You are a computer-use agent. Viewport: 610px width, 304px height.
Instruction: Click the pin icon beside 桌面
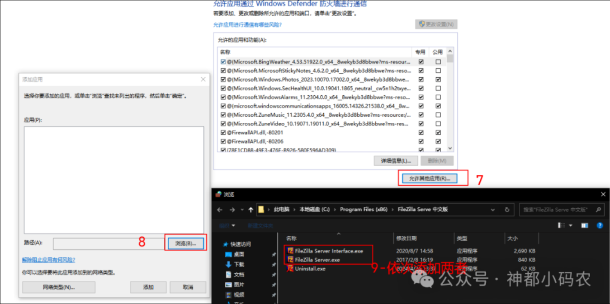point(274,254)
